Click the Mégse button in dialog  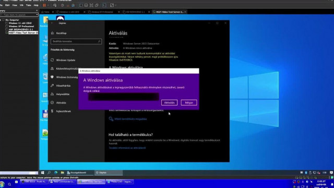tap(189, 103)
